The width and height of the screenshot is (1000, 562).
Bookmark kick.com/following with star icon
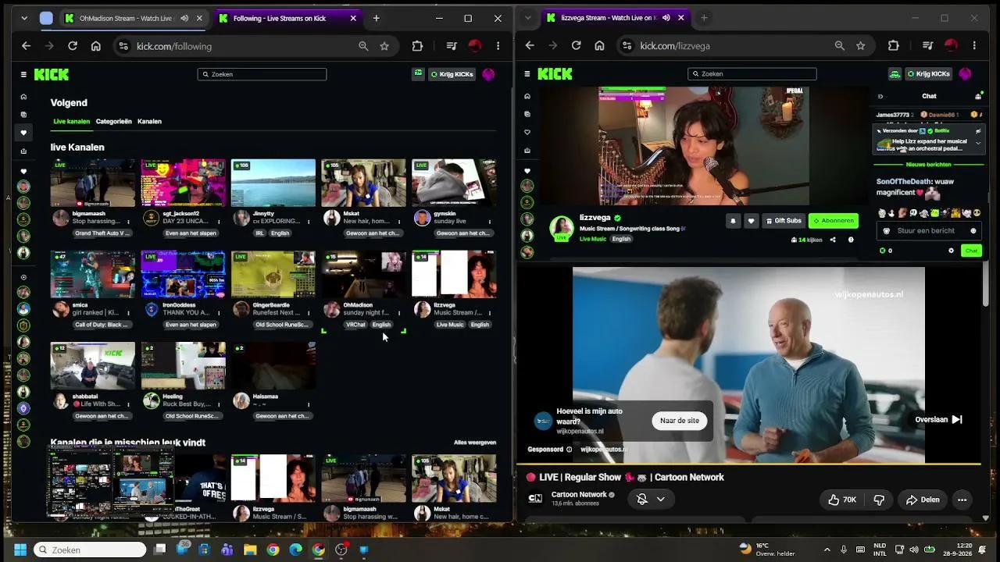384,46
